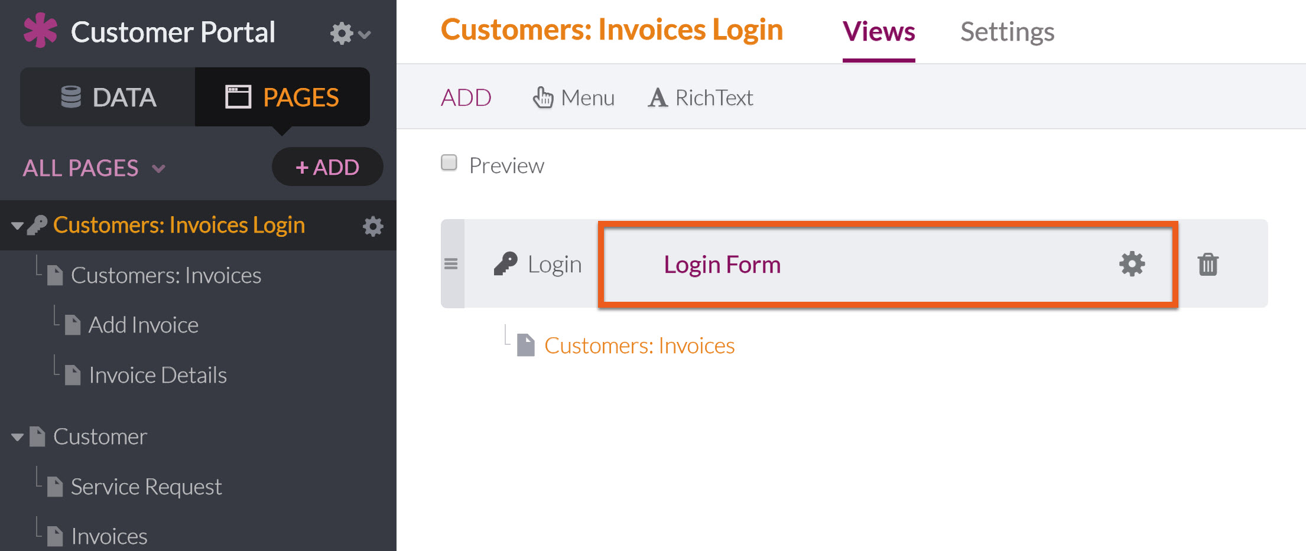Screen dimensions: 1306x551
Task: Open the Login Form settings gear
Action: click(x=1132, y=264)
